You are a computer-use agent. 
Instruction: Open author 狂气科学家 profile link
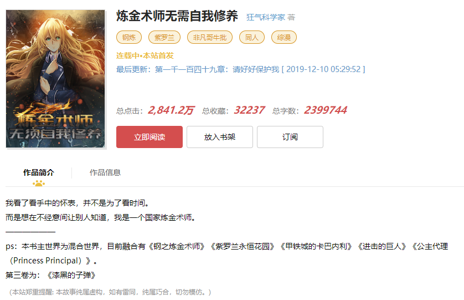click(x=265, y=17)
